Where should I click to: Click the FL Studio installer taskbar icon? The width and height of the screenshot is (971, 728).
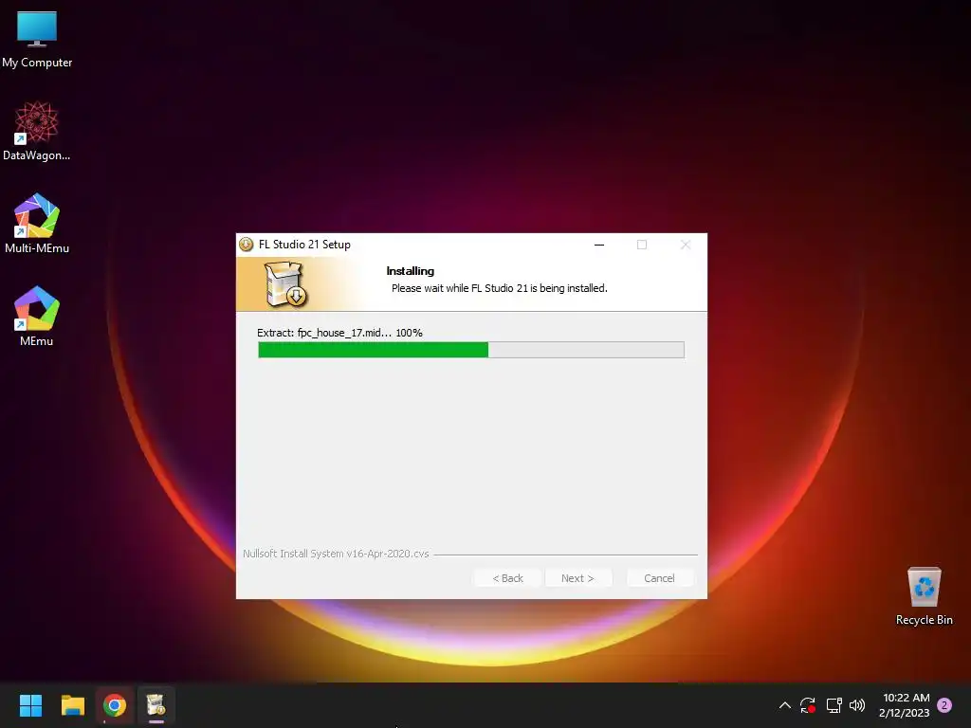point(156,705)
